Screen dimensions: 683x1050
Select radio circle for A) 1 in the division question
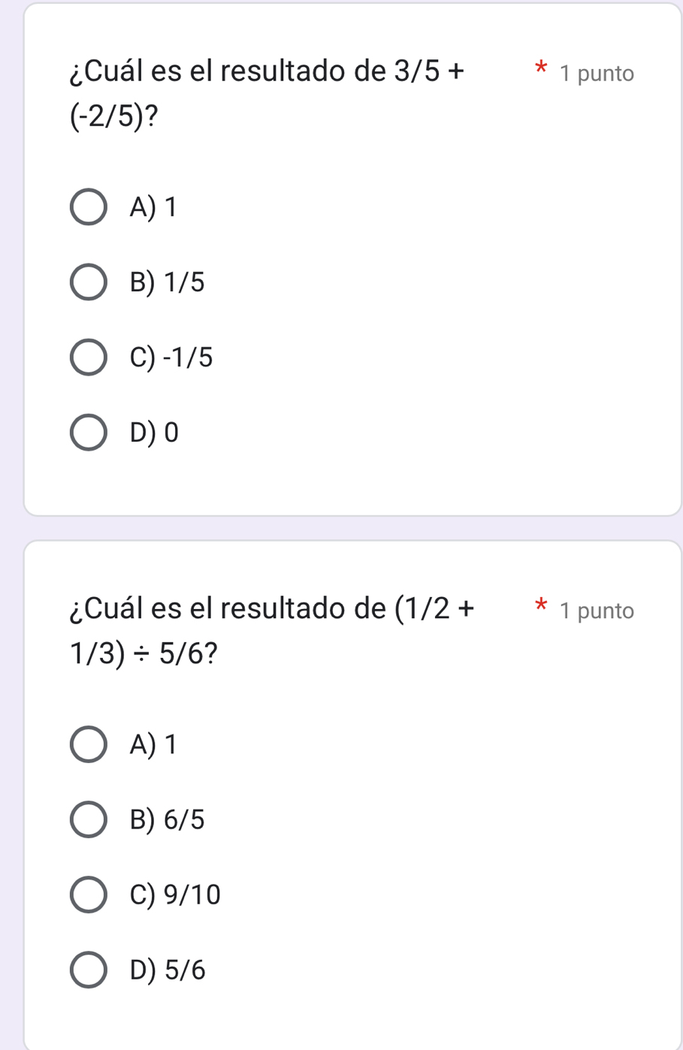click(x=89, y=744)
